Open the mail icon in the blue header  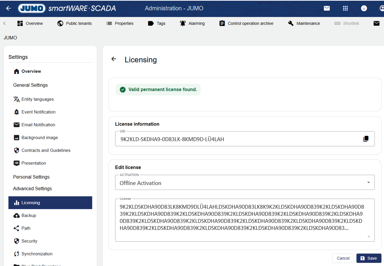[327, 8]
